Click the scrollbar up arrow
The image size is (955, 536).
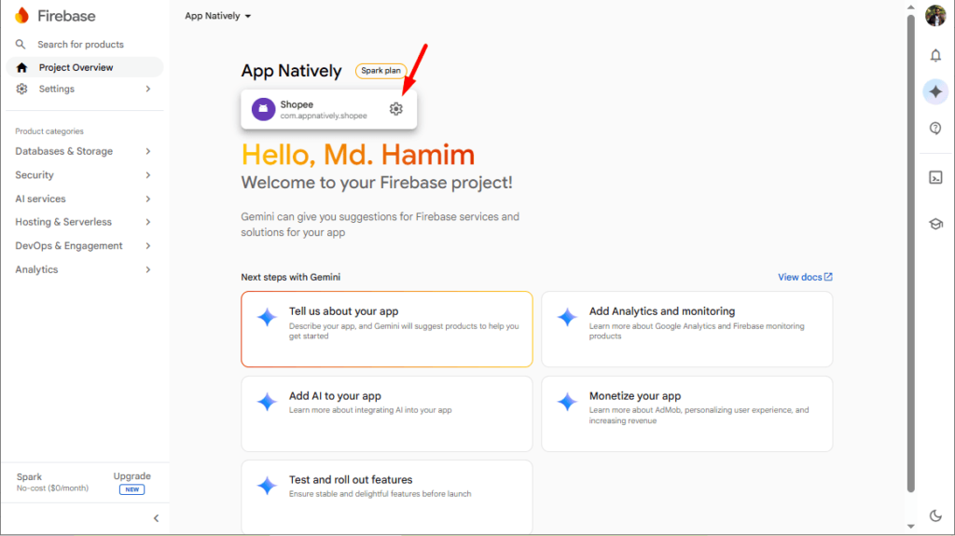pyautogui.click(x=910, y=7)
